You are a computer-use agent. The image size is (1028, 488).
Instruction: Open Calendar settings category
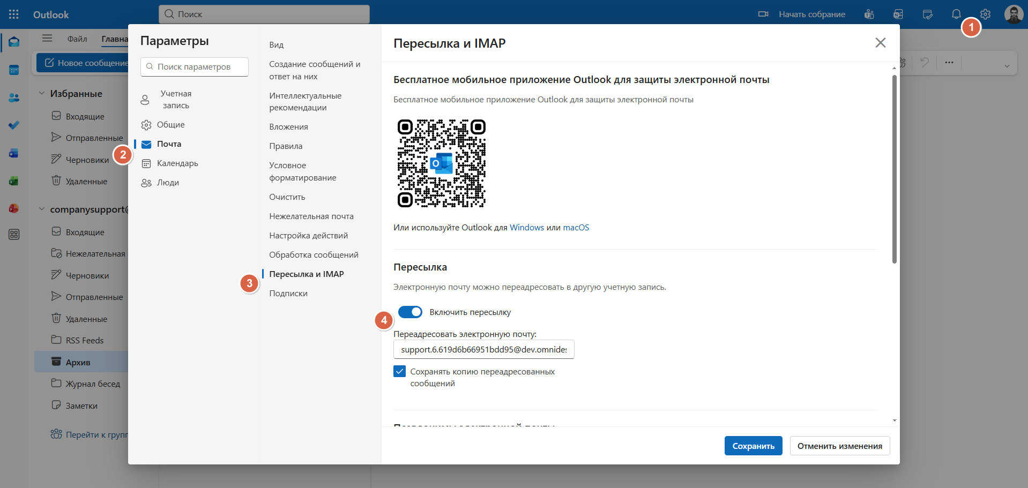click(177, 163)
